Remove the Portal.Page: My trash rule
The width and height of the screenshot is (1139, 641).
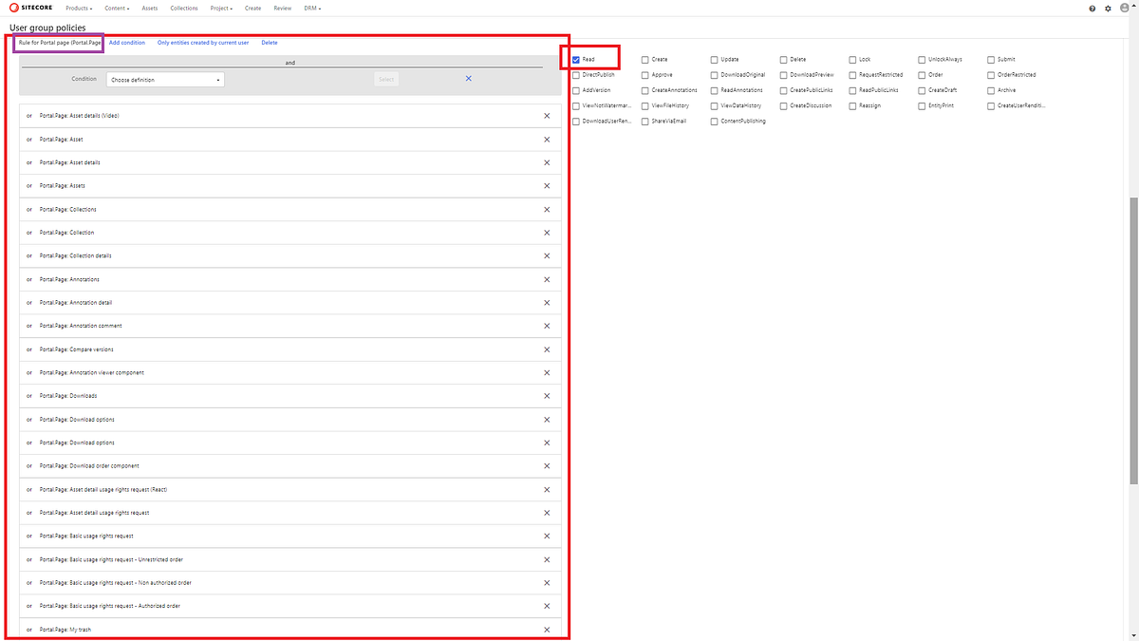coord(547,629)
